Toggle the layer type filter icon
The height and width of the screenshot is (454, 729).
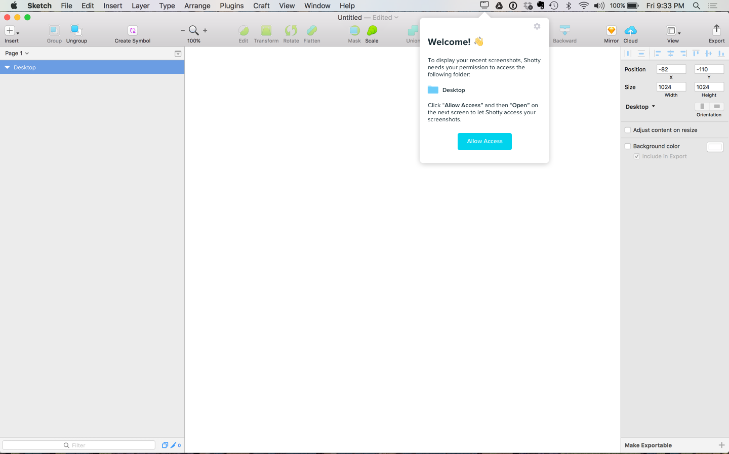(165, 445)
